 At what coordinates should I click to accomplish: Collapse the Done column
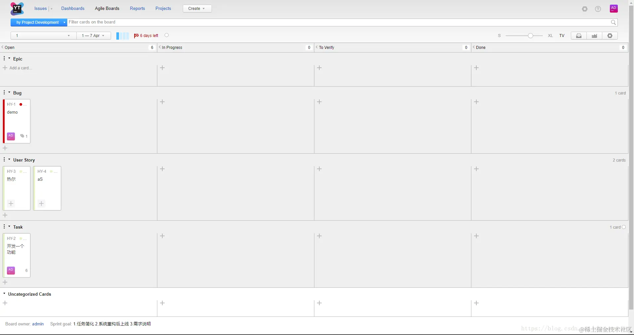tap(474, 47)
